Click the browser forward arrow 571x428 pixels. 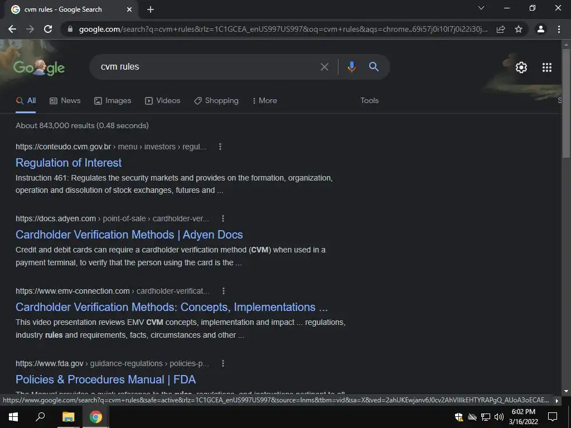30,29
